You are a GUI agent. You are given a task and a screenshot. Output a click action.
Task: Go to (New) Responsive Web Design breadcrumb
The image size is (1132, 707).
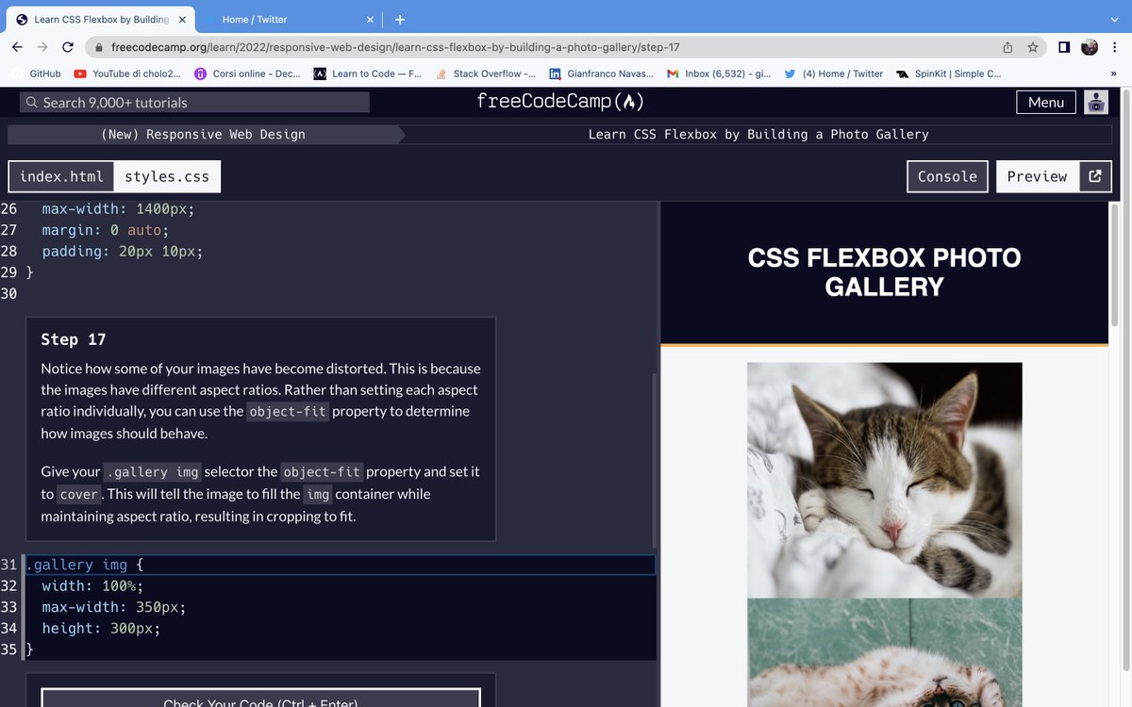(203, 135)
